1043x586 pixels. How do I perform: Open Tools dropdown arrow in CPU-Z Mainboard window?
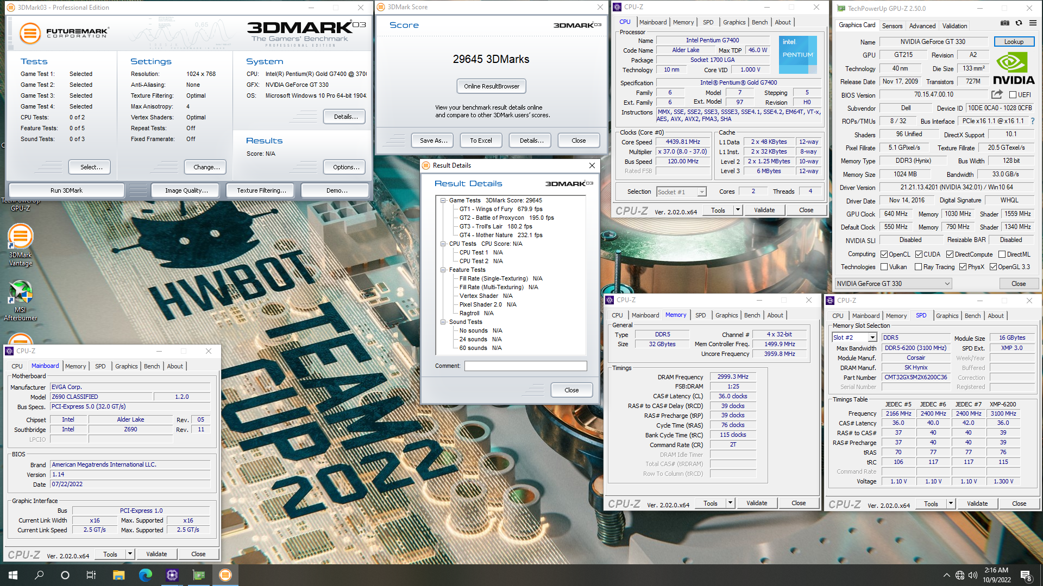pyautogui.click(x=130, y=554)
